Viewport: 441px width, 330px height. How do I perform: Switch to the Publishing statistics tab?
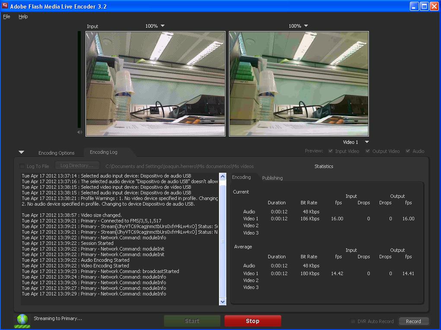272,178
